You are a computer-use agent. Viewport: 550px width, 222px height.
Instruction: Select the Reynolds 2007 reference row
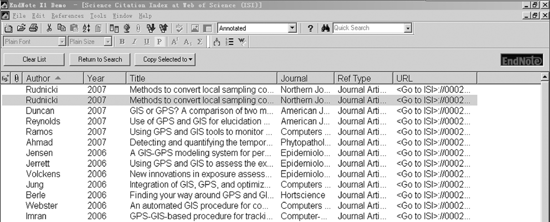[x=239, y=121]
